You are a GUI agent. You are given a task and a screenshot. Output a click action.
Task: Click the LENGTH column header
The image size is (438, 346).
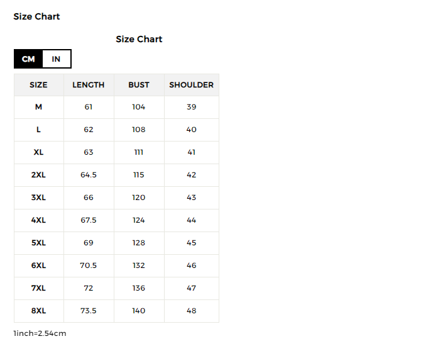click(x=89, y=85)
